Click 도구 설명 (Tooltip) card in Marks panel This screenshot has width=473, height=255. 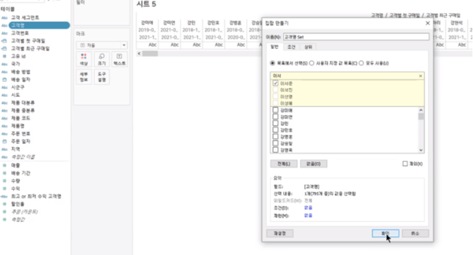pos(101,77)
